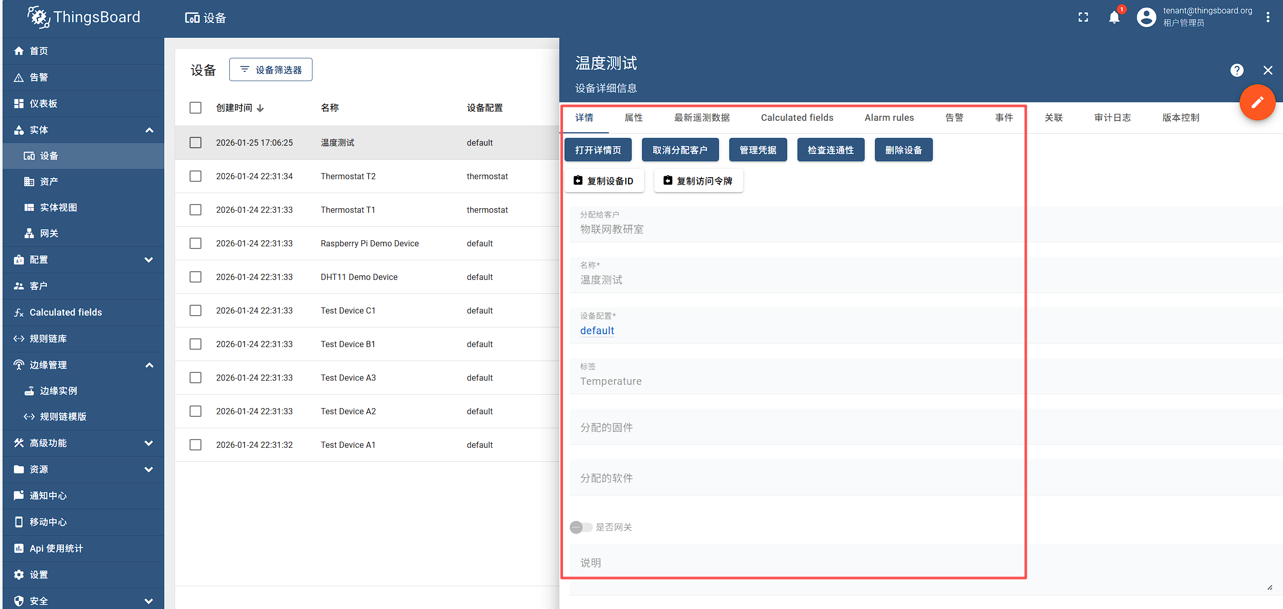This screenshot has height=609, width=1283.
Task: Expand the 高级功能 sidebar menu
Action: pyautogui.click(x=149, y=443)
